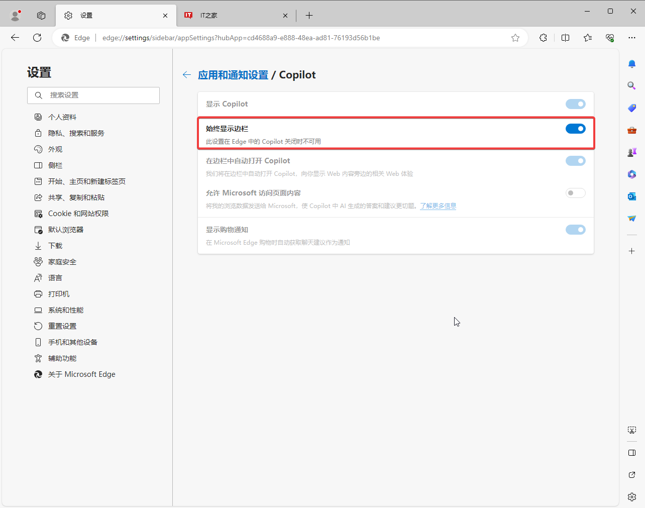Click the back arrow beside 应用和通知设置

click(187, 75)
